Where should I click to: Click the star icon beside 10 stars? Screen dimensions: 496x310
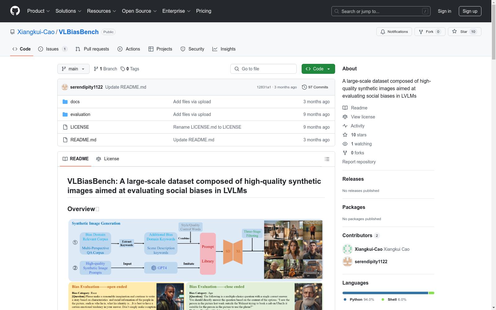tap(345, 135)
